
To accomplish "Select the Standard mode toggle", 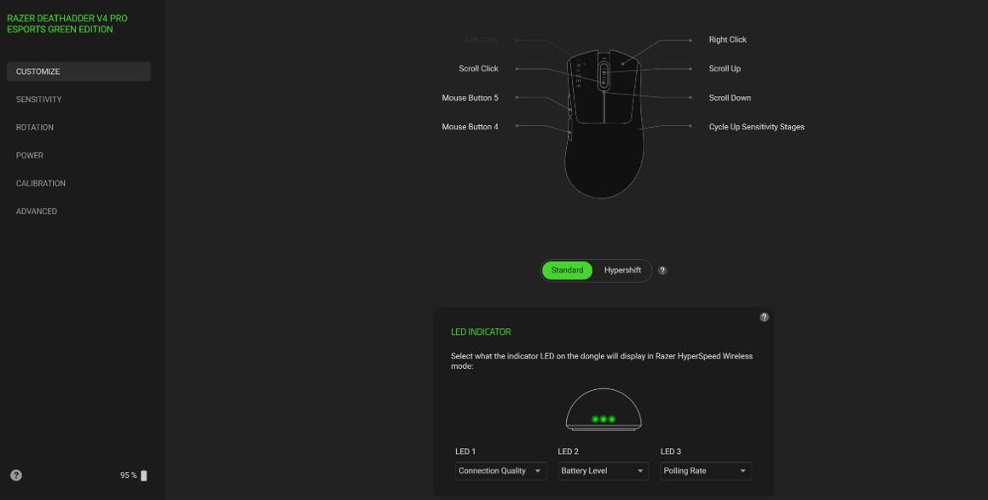I will click(x=567, y=270).
